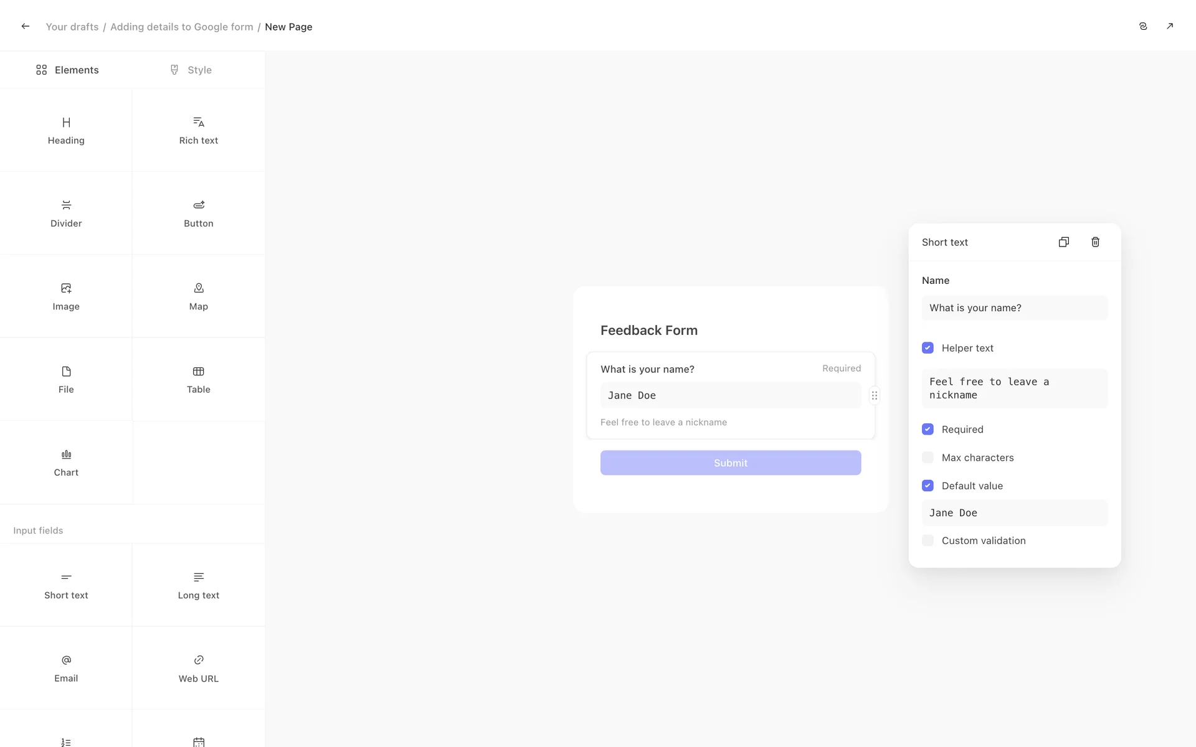Add a Heading element

coord(66,130)
